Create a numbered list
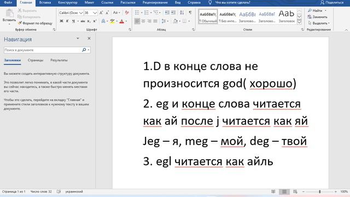Screen dimensions: 350x197 coord(147,13)
